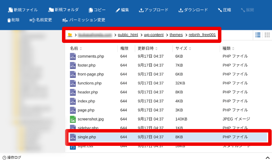This screenshot has height=162, width=272.
Task: Click the 140KB size of screenshot.jpg
Action: 181,119
